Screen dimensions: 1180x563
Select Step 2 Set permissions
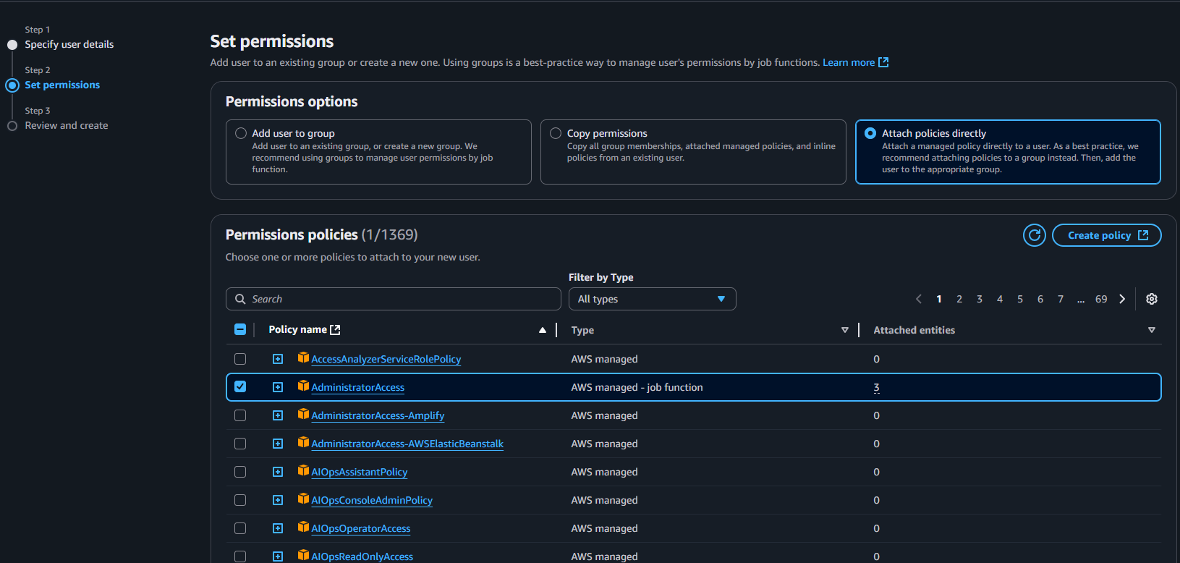point(62,85)
